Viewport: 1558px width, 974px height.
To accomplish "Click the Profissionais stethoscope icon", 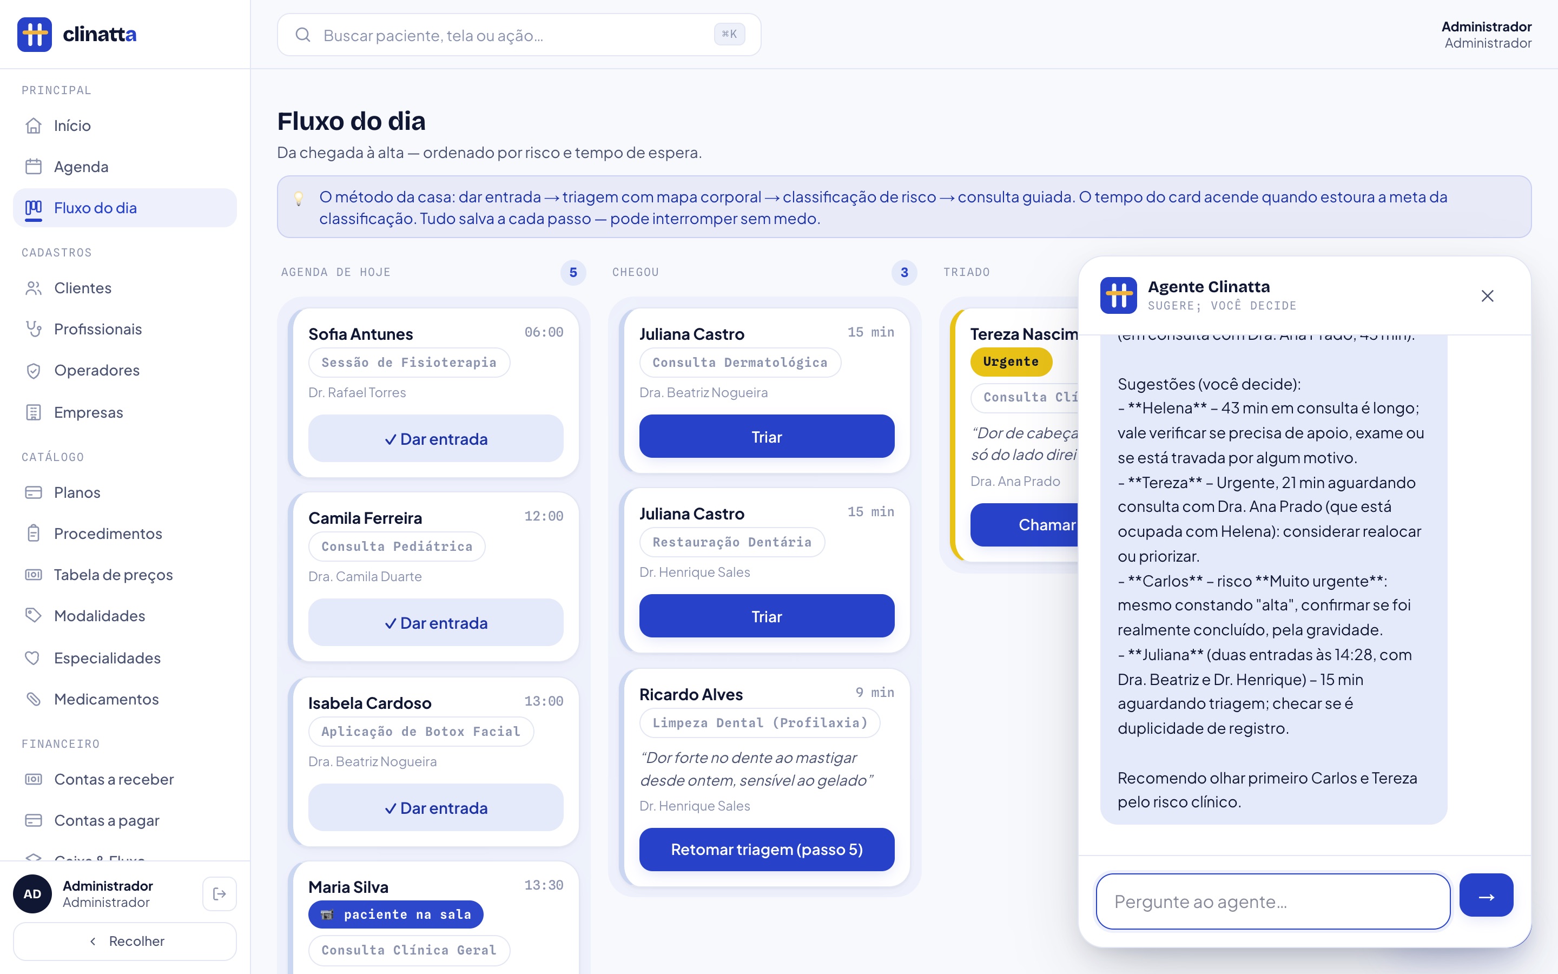I will [x=34, y=329].
